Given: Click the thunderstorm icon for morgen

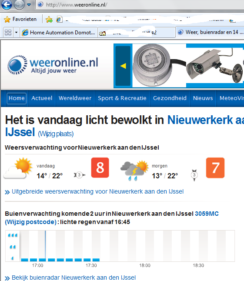Looking at the screenshot, I should click(134, 171).
